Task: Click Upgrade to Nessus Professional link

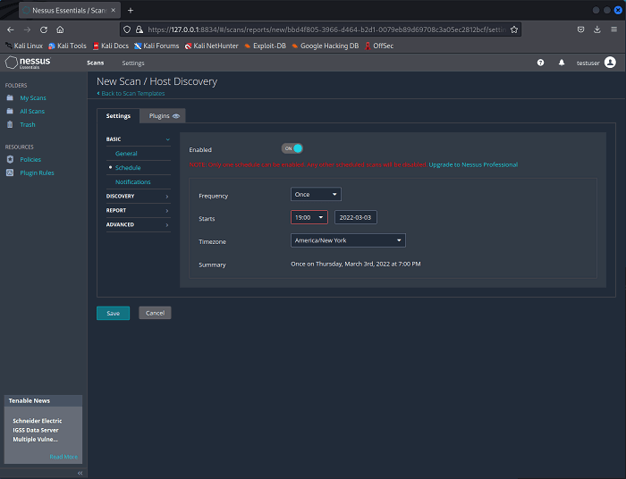Action: click(473, 164)
